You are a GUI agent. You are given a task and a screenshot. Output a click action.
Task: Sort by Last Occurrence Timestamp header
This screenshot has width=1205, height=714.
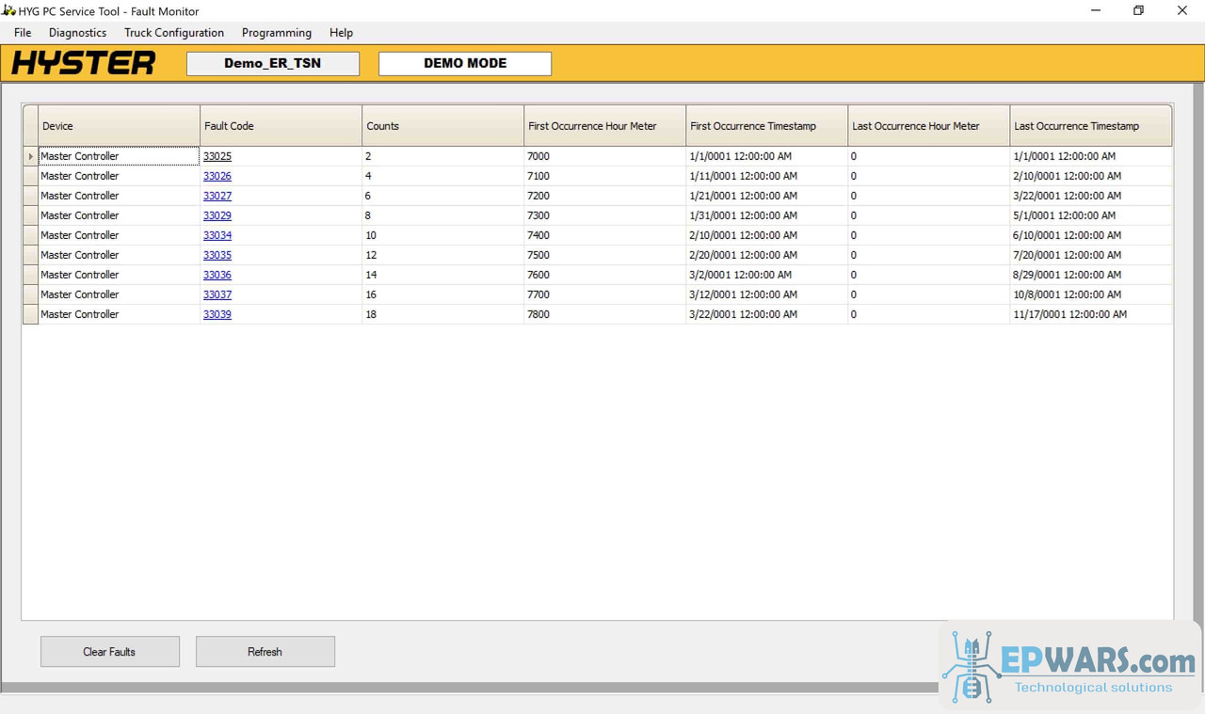(1090, 126)
